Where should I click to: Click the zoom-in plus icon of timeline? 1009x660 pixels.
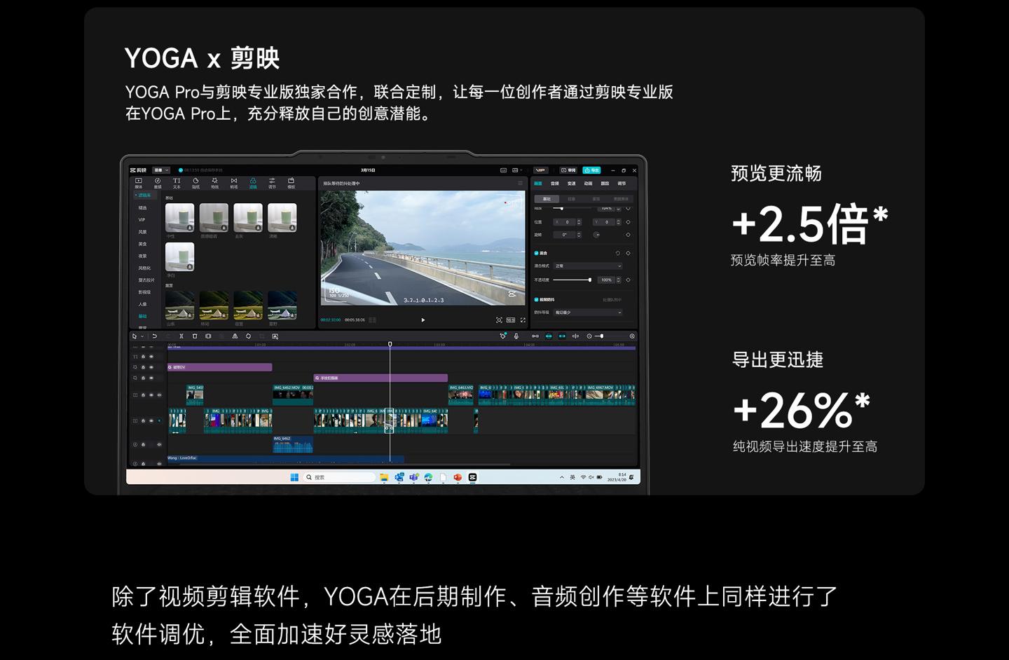click(632, 336)
